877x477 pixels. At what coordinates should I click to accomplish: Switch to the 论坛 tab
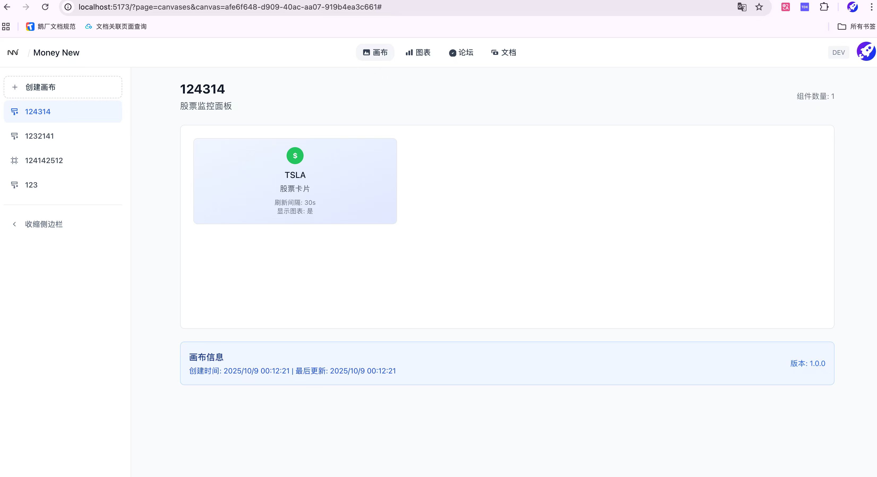coord(461,52)
